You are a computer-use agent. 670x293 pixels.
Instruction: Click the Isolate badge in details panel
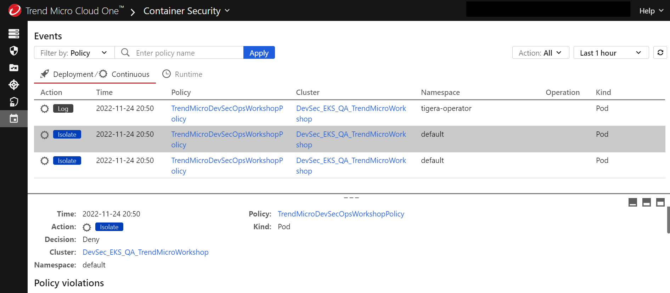point(109,227)
